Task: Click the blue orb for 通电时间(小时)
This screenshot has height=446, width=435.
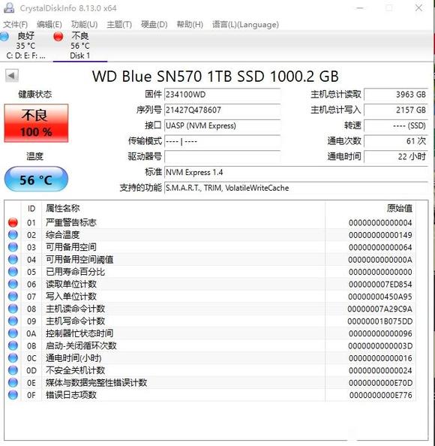Action: (x=13, y=358)
